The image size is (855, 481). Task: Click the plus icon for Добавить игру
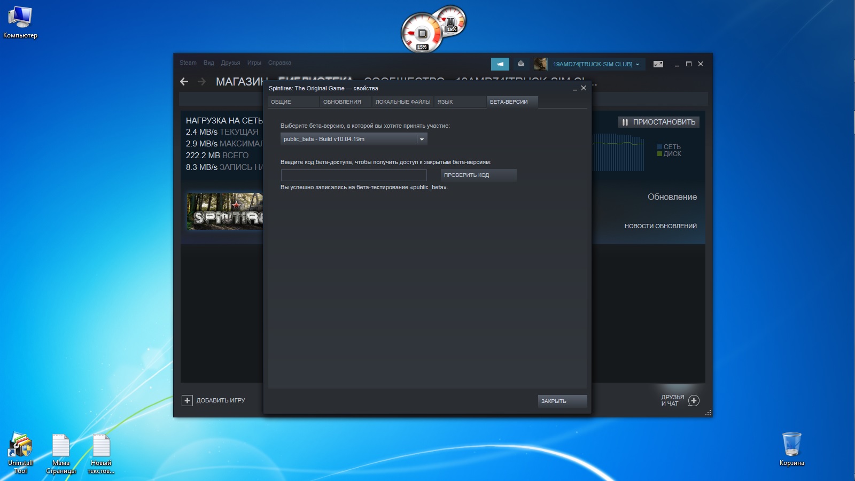(x=187, y=400)
